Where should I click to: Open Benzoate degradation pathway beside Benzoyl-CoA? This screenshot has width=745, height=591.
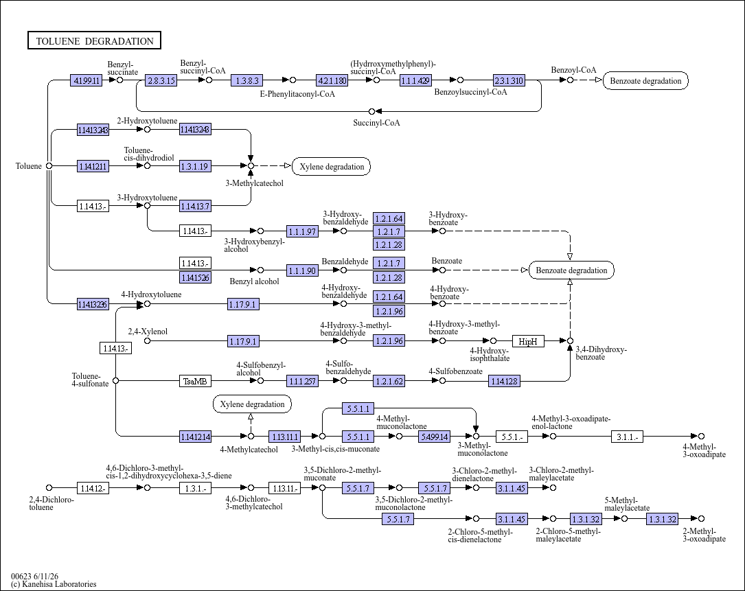coord(645,81)
